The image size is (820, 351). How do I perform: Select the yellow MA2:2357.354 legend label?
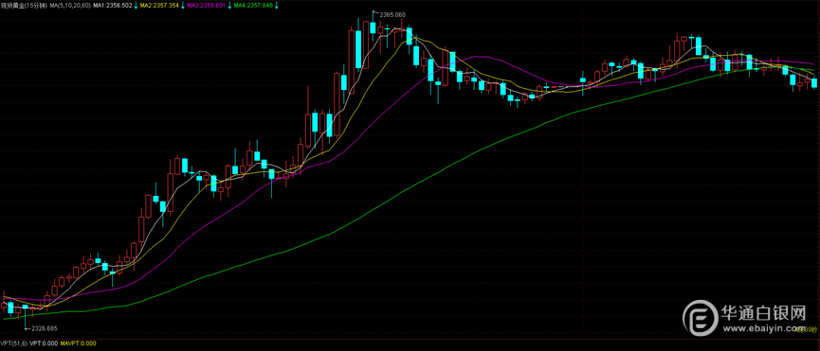tap(159, 5)
